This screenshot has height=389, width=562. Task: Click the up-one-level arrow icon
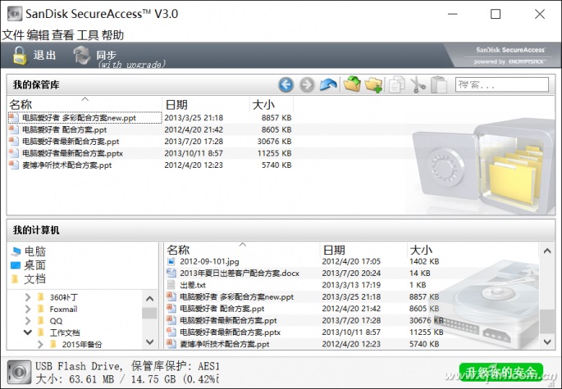[x=328, y=85]
